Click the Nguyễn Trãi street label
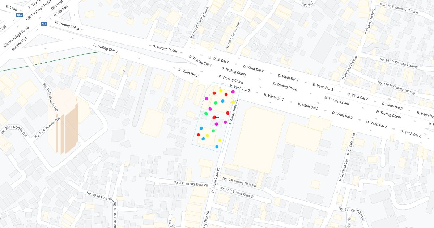This screenshot has height=228, width=434. (19, 44)
